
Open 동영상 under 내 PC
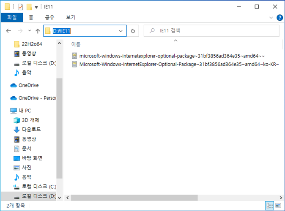(25, 139)
